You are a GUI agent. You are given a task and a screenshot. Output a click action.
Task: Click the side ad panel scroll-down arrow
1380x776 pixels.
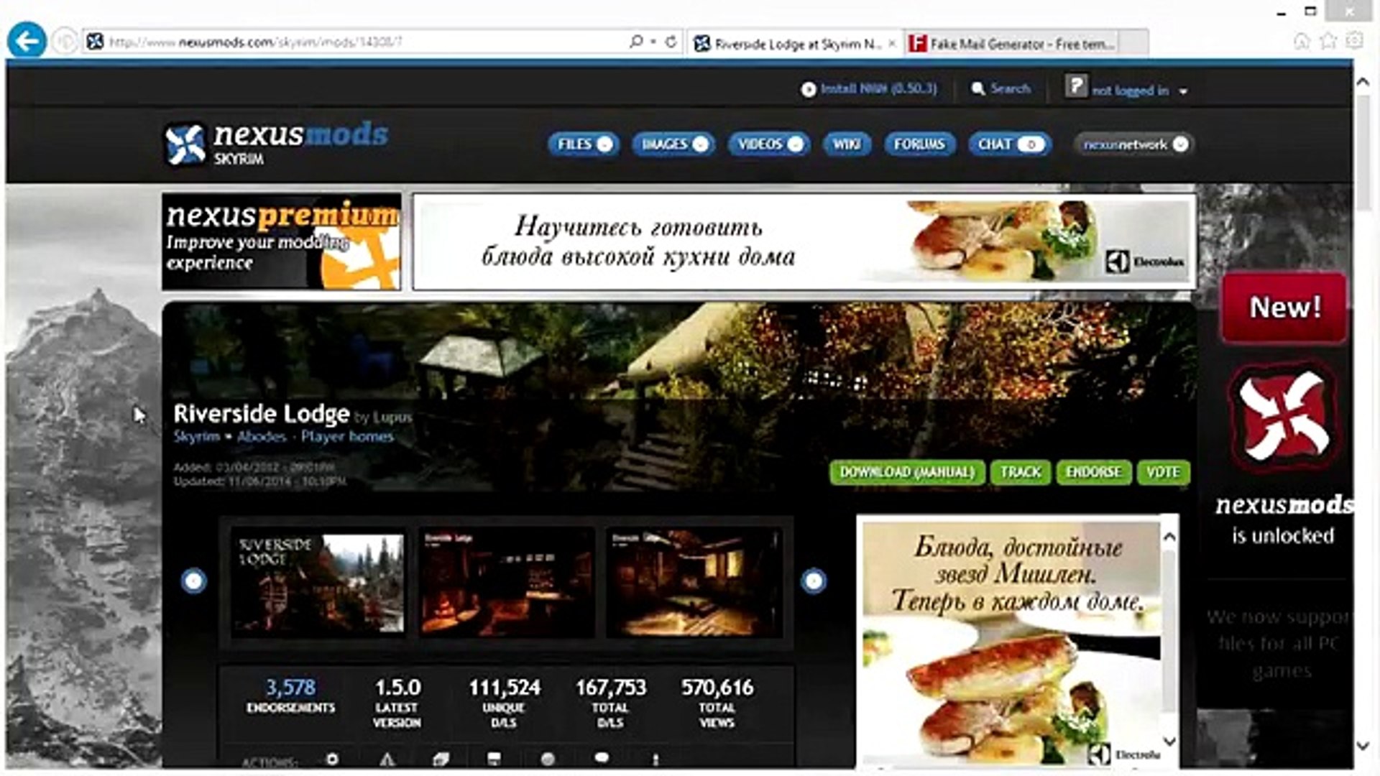pyautogui.click(x=1169, y=742)
